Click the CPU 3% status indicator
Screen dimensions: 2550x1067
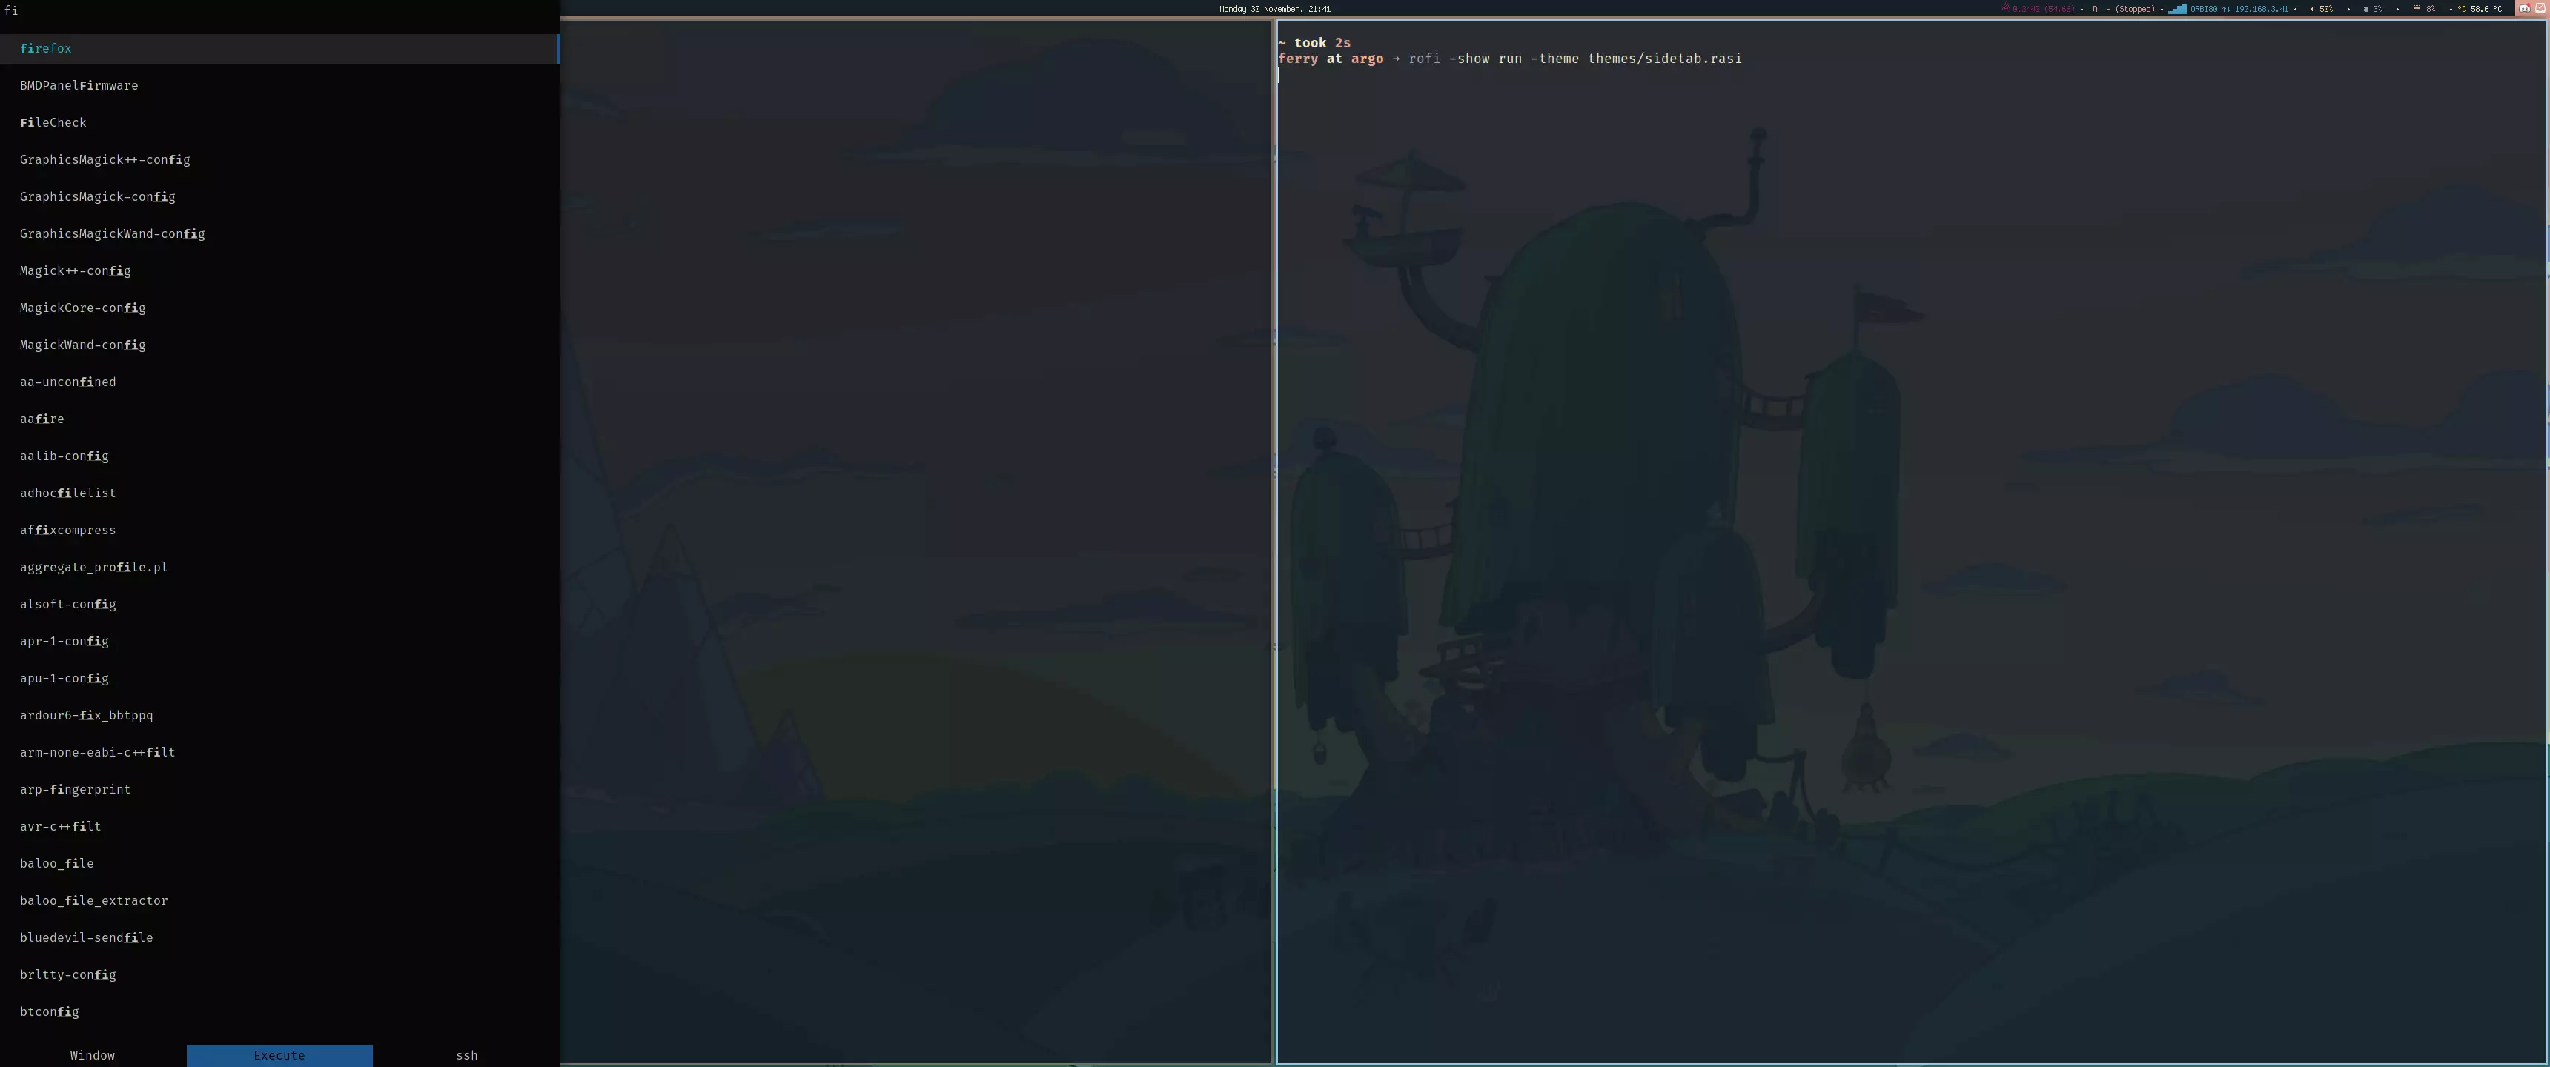(2373, 9)
